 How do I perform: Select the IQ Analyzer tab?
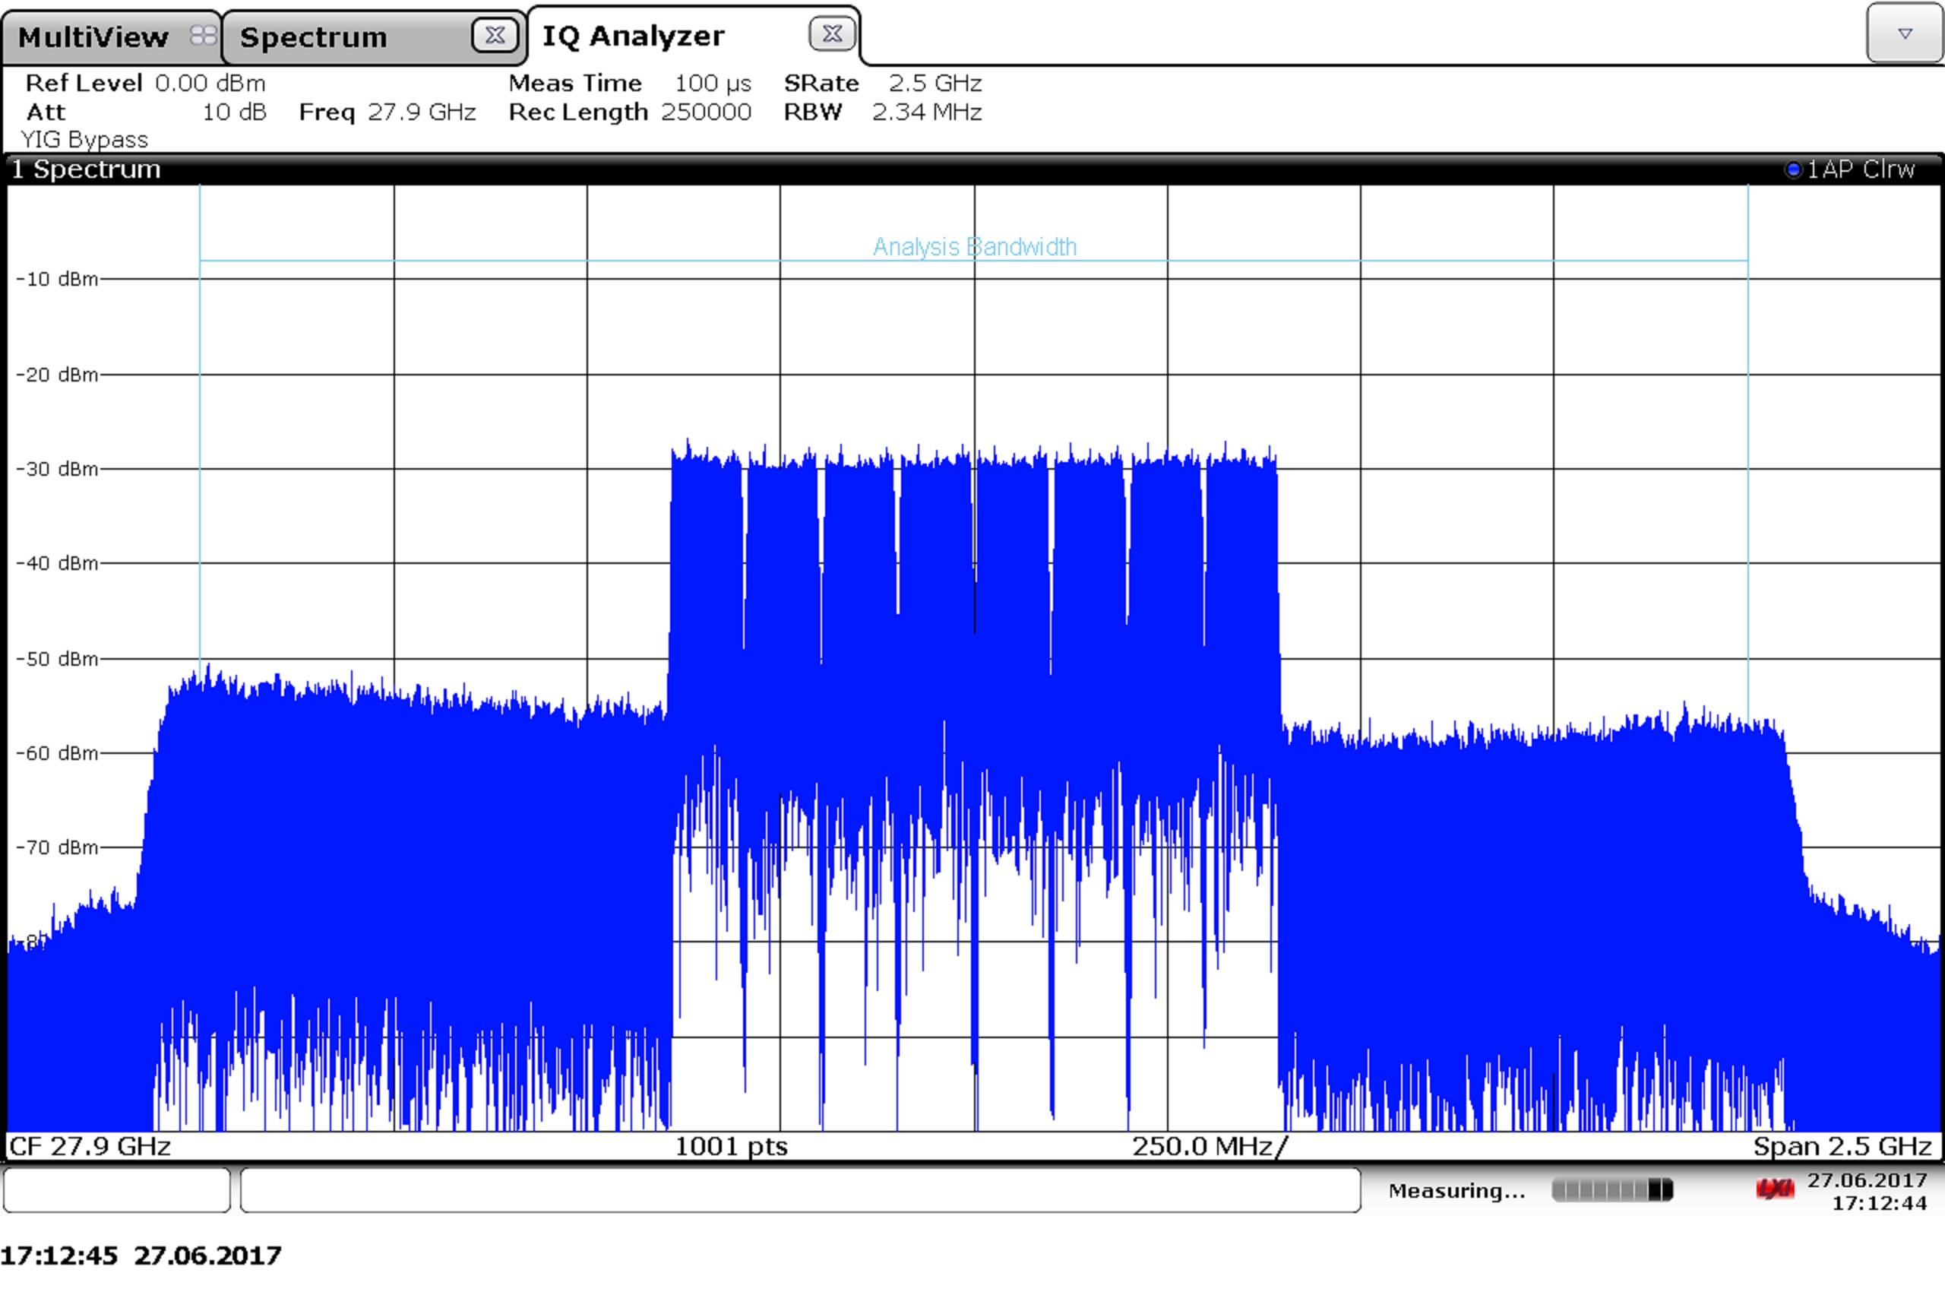point(633,36)
